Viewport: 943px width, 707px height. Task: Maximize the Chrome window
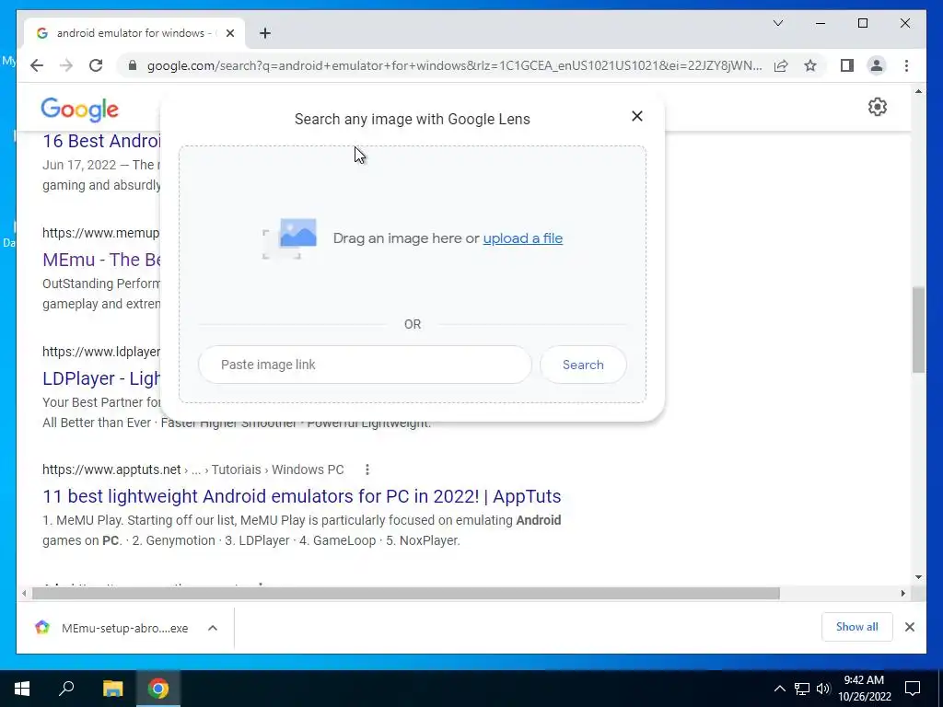click(862, 23)
